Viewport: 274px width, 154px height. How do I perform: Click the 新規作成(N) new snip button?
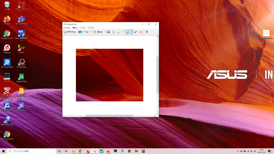(70, 32)
